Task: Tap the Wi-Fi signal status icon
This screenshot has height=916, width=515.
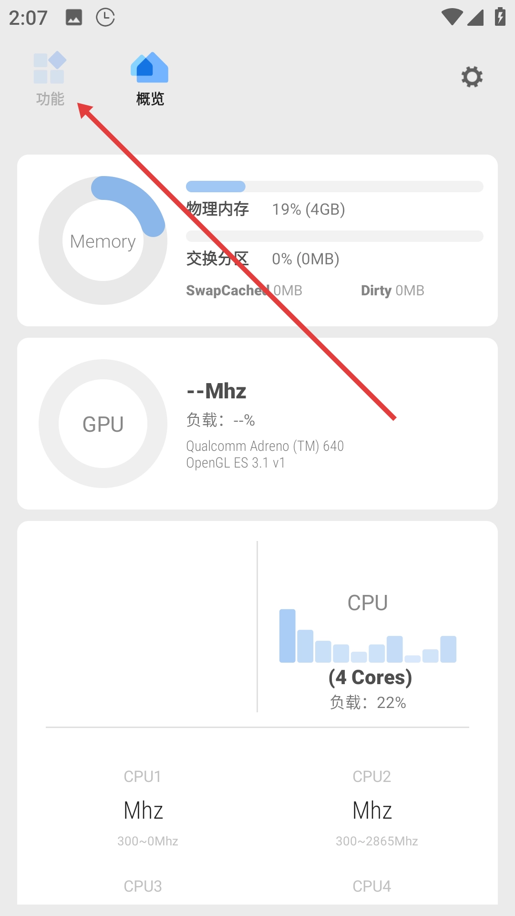Action: tap(452, 17)
